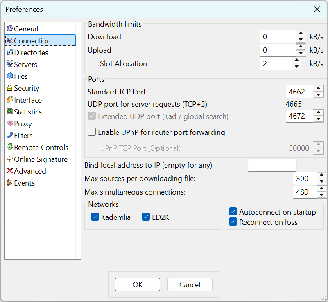Viewport: 328px width, 302px height.
Task: Increase Max simultaneous connections
Action: point(322,188)
